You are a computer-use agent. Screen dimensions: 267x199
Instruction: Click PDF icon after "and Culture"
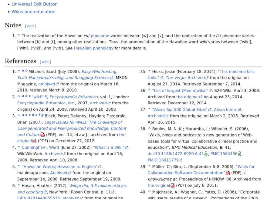click(42, 135)
